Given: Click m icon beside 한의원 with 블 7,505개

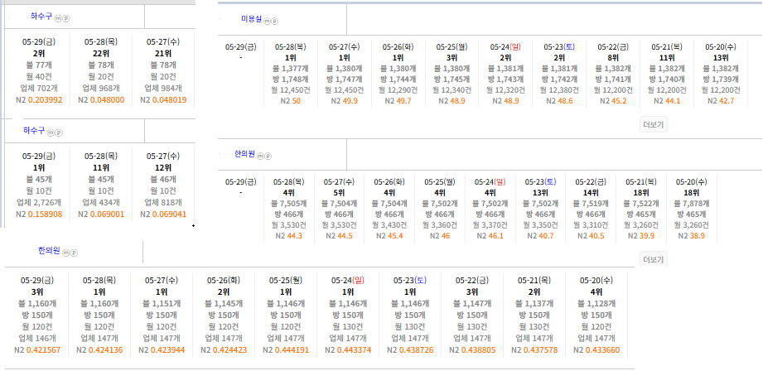Looking at the screenshot, I should tap(260, 156).
